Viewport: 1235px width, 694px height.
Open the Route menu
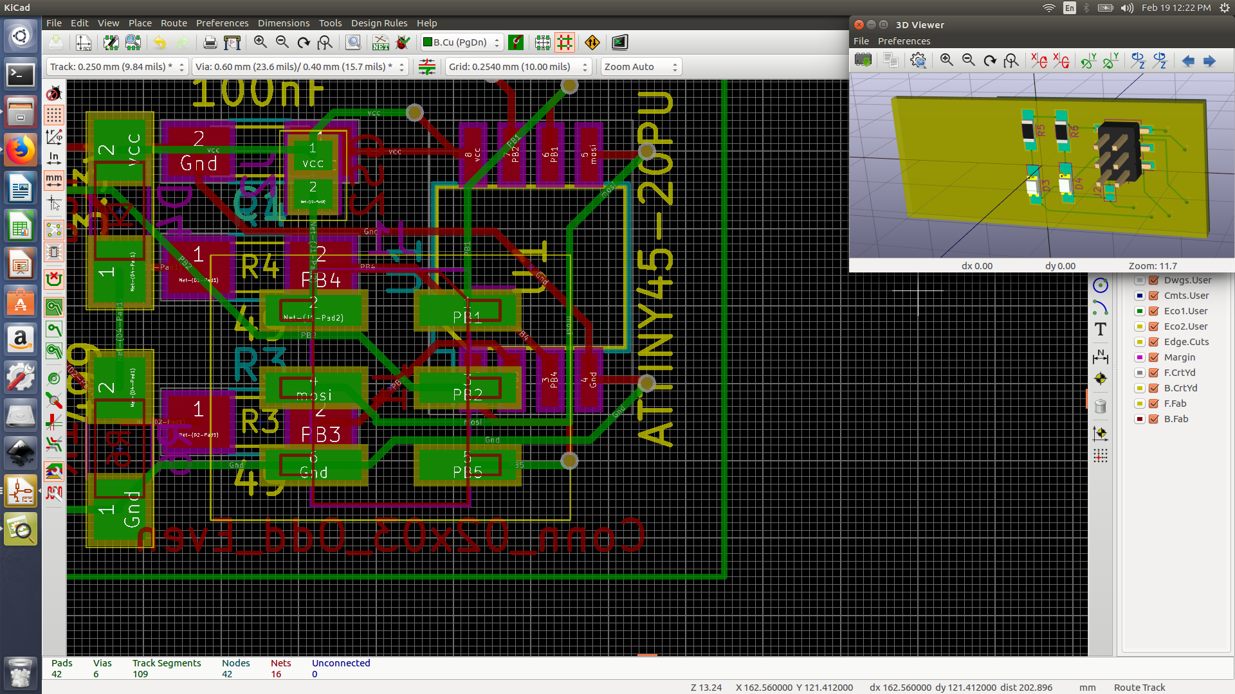[x=174, y=23]
